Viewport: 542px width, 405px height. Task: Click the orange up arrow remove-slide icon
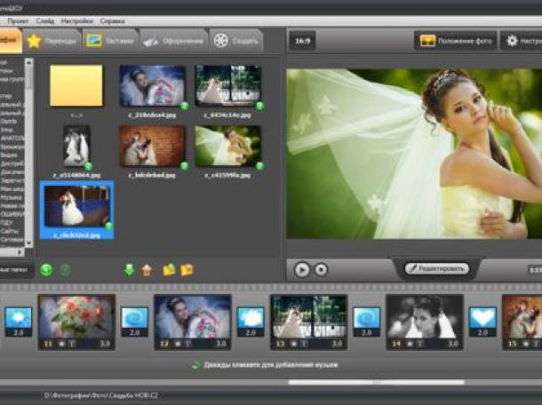(147, 270)
